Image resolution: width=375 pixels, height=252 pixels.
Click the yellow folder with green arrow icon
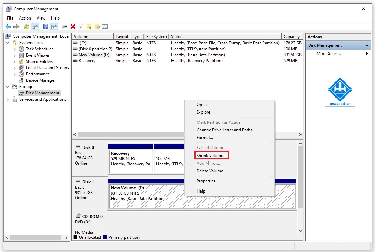[x=89, y=27]
